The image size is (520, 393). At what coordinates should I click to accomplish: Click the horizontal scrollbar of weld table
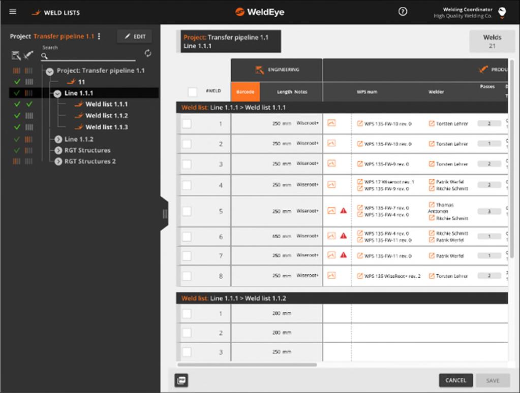click(247, 365)
